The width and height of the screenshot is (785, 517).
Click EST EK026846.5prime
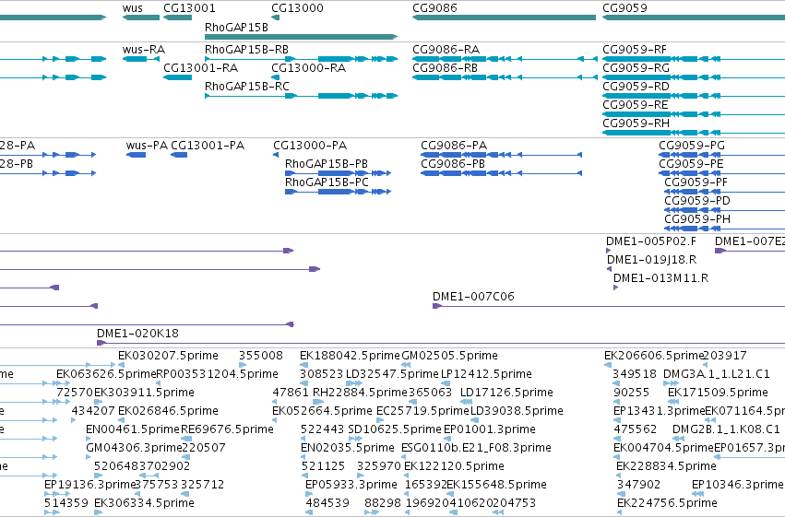(168, 412)
